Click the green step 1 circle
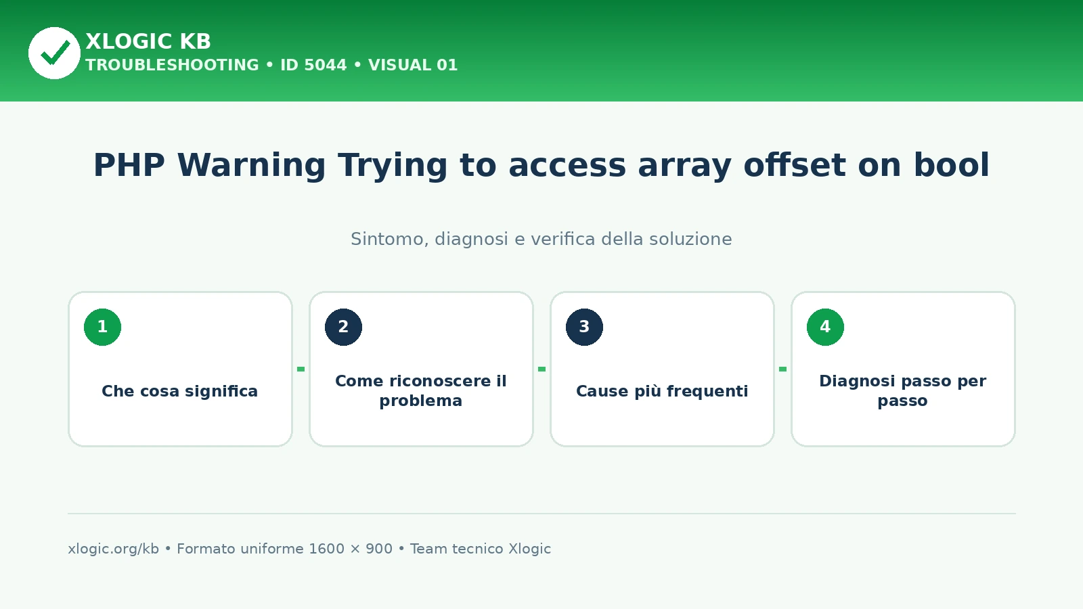The image size is (1083, 609). [102, 327]
